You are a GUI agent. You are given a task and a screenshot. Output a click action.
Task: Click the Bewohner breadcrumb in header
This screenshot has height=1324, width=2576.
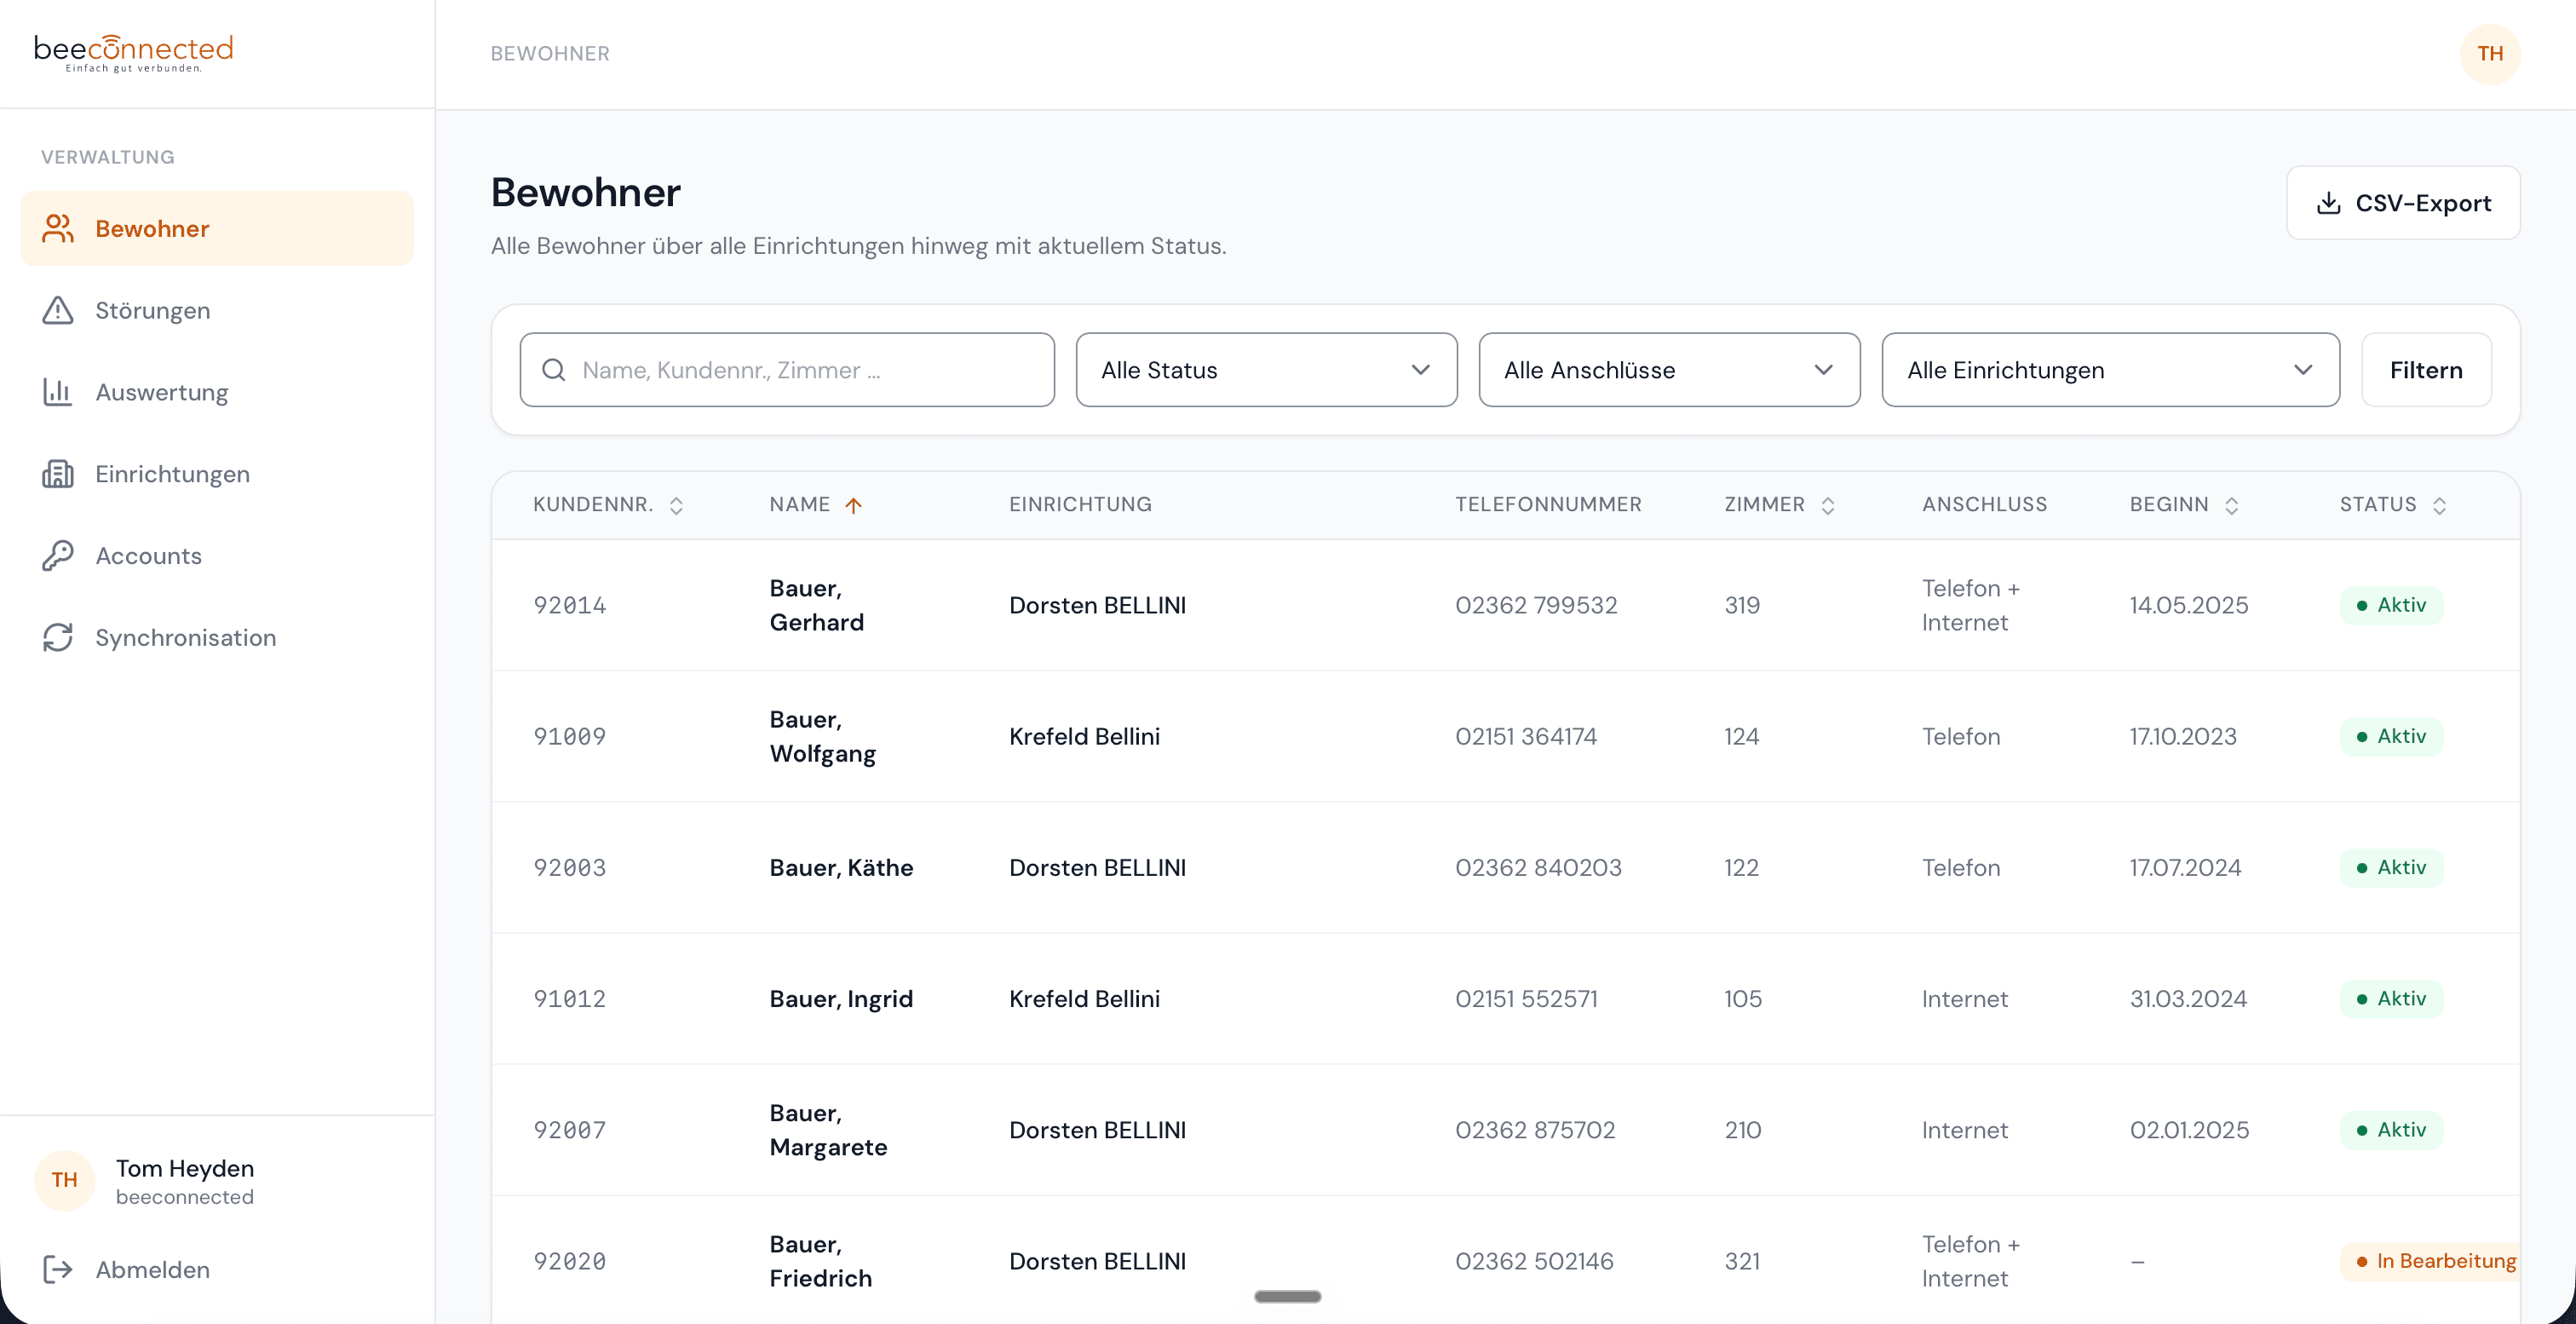550,54
